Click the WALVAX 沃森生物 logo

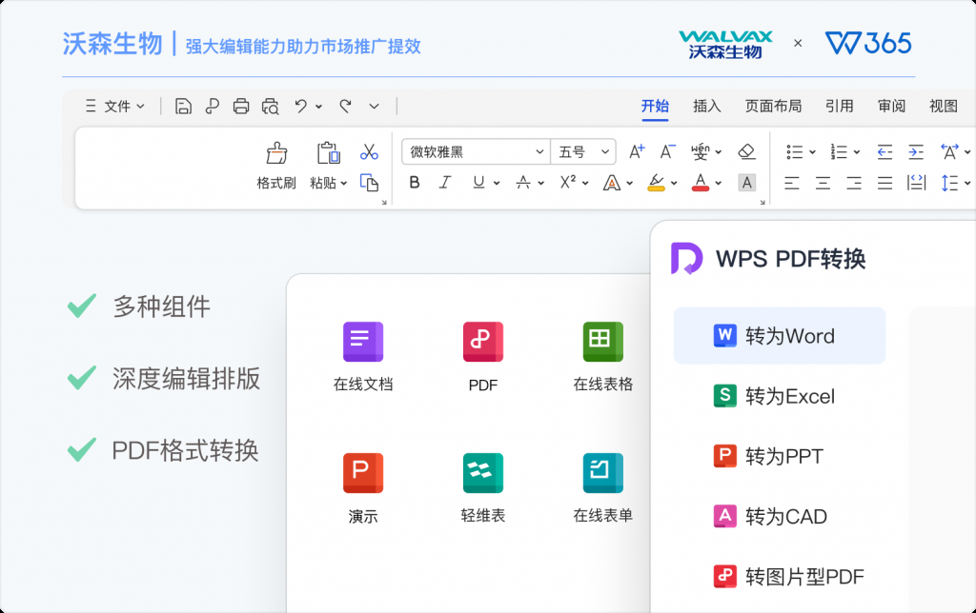click(725, 44)
